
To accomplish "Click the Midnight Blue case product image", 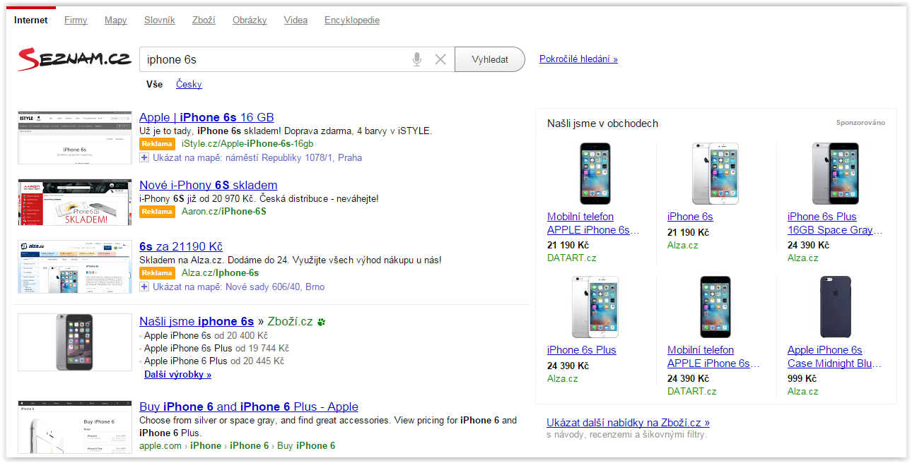I will (835, 307).
